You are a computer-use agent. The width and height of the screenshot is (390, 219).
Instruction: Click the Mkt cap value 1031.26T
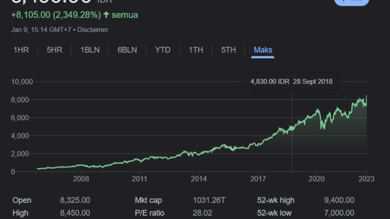pos(209,201)
